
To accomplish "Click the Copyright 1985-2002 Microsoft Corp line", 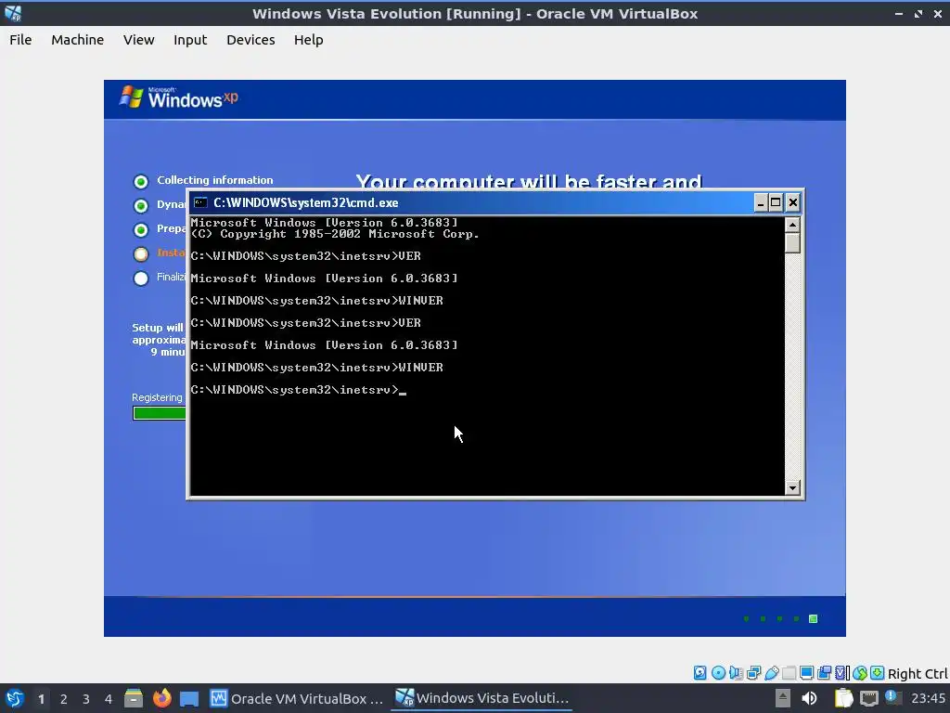I will pyautogui.click(x=334, y=234).
